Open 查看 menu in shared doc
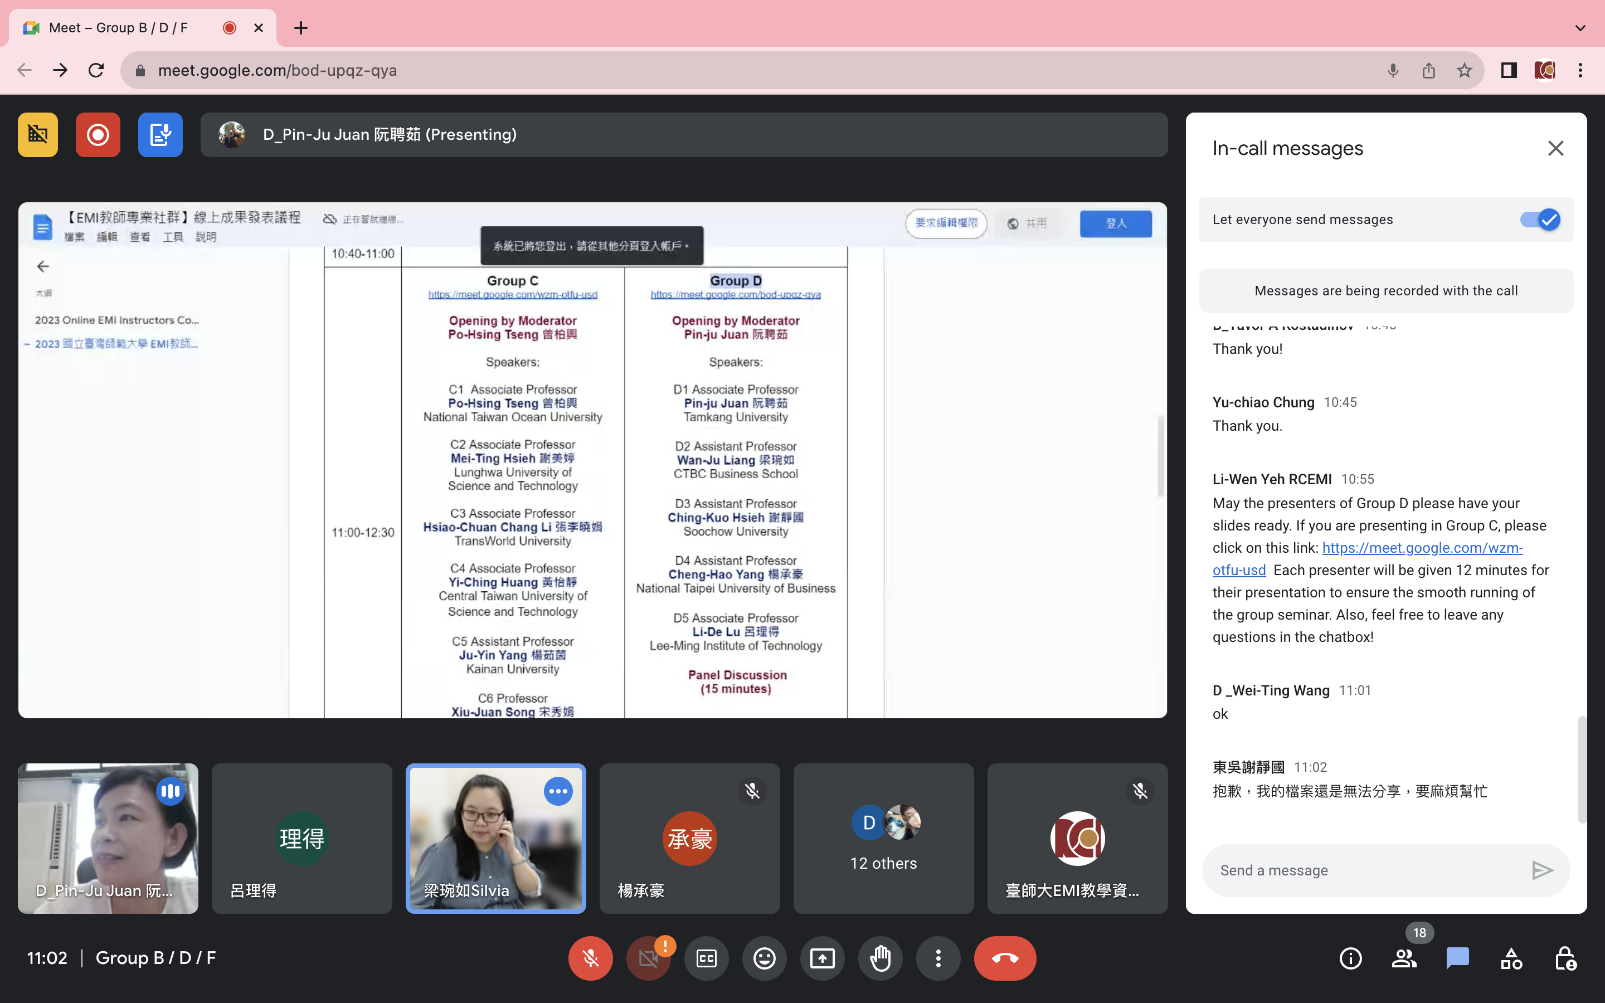 pos(139,237)
